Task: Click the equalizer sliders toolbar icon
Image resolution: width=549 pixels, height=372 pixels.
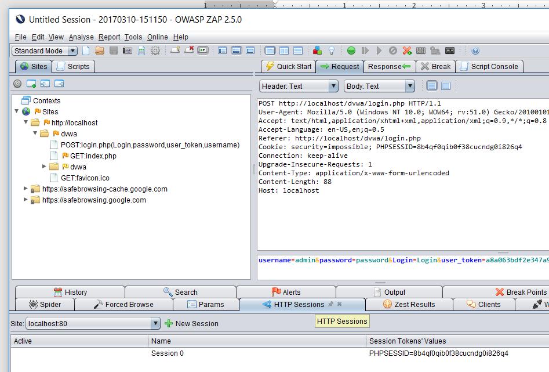Action: click(421, 51)
